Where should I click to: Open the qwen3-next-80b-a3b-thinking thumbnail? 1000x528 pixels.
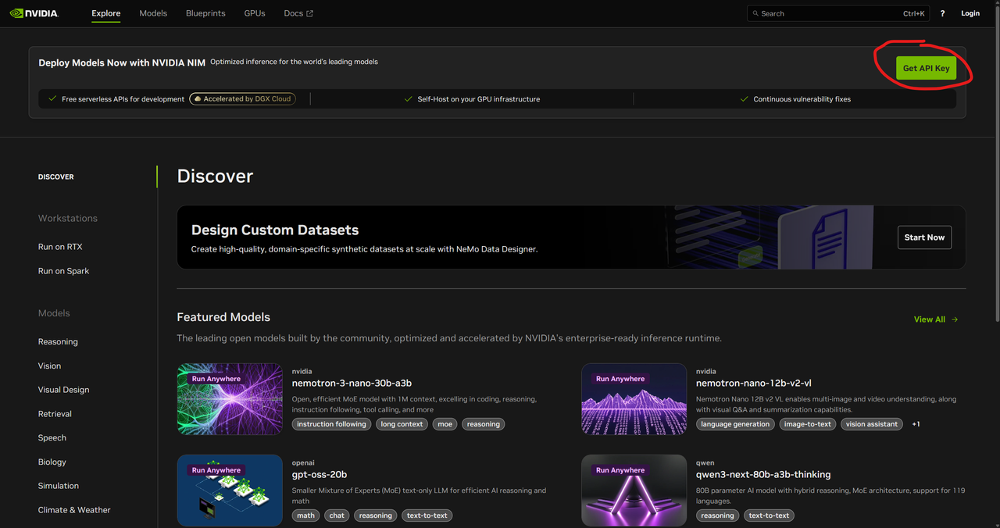click(x=634, y=491)
